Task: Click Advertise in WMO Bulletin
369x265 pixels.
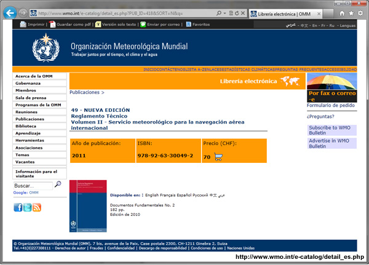Action: (x=332, y=143)
